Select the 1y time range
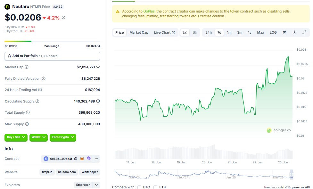 click(250, 32)
